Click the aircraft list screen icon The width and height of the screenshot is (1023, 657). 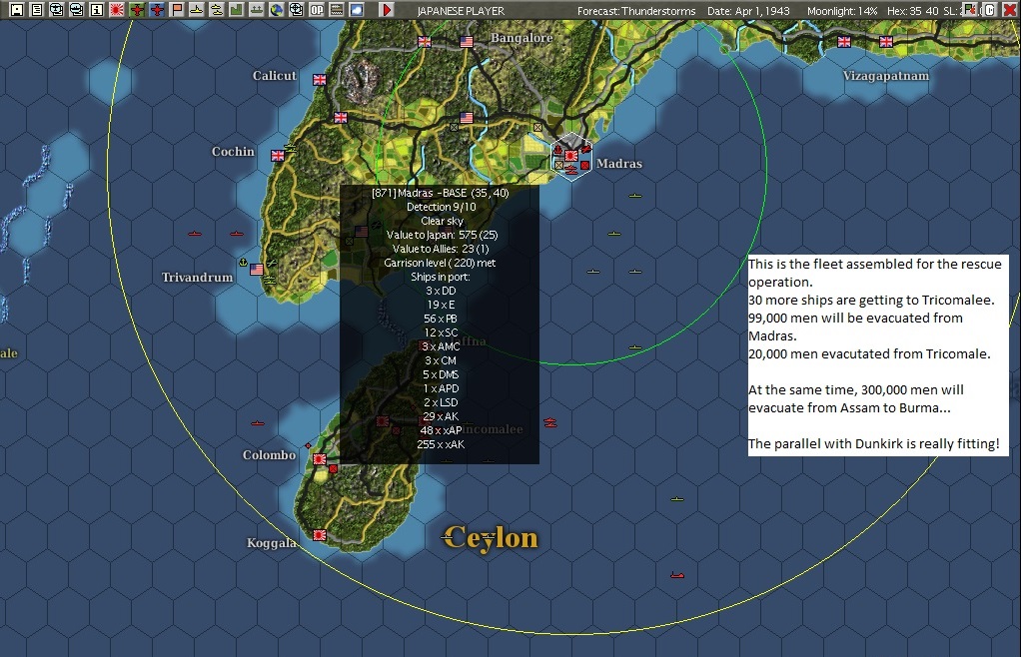(x=57, y=10)
